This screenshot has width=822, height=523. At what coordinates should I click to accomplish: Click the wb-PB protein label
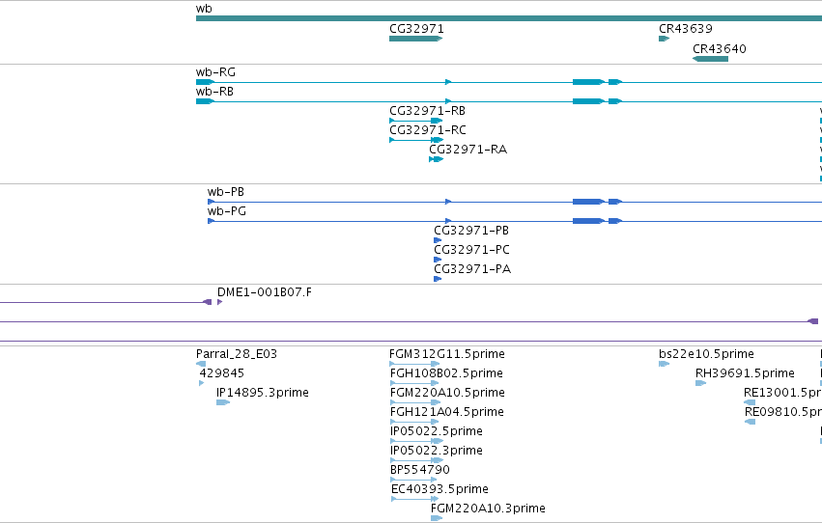tap(226, 192)
